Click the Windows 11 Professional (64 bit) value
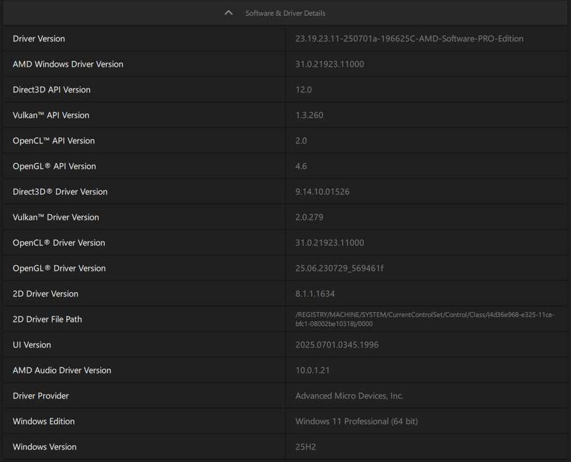This screenshot has height=462, width=571. [357, 421]
